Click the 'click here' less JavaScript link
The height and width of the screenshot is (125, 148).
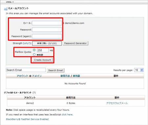(x=67, y=114)
